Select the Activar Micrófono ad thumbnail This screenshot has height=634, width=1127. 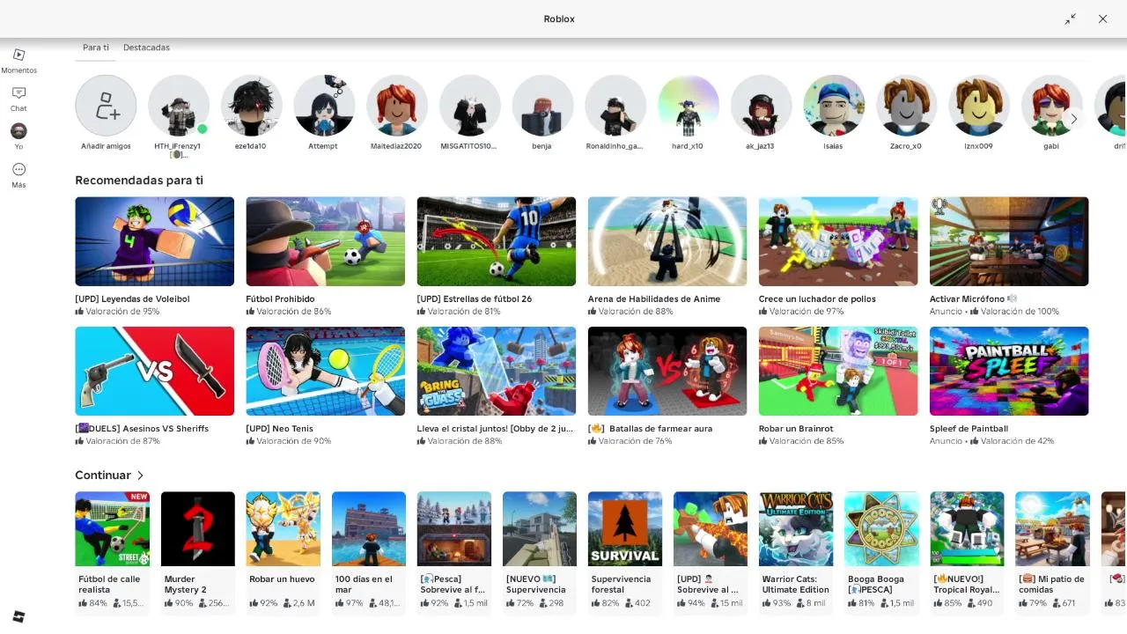[x=1009, y=241]
